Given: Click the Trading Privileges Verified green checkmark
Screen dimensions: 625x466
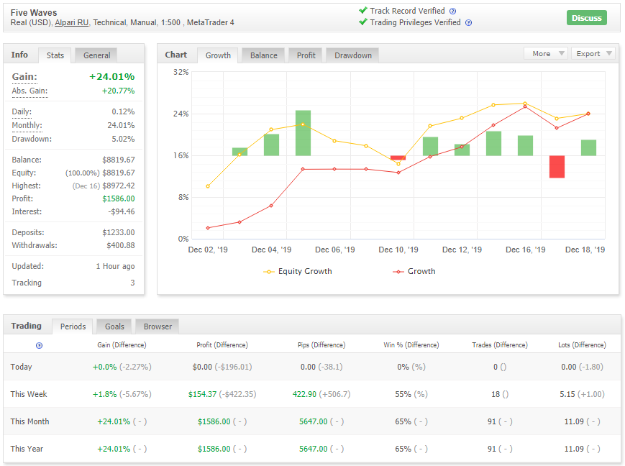Looking at the screenshot, I should pos(362,22).
